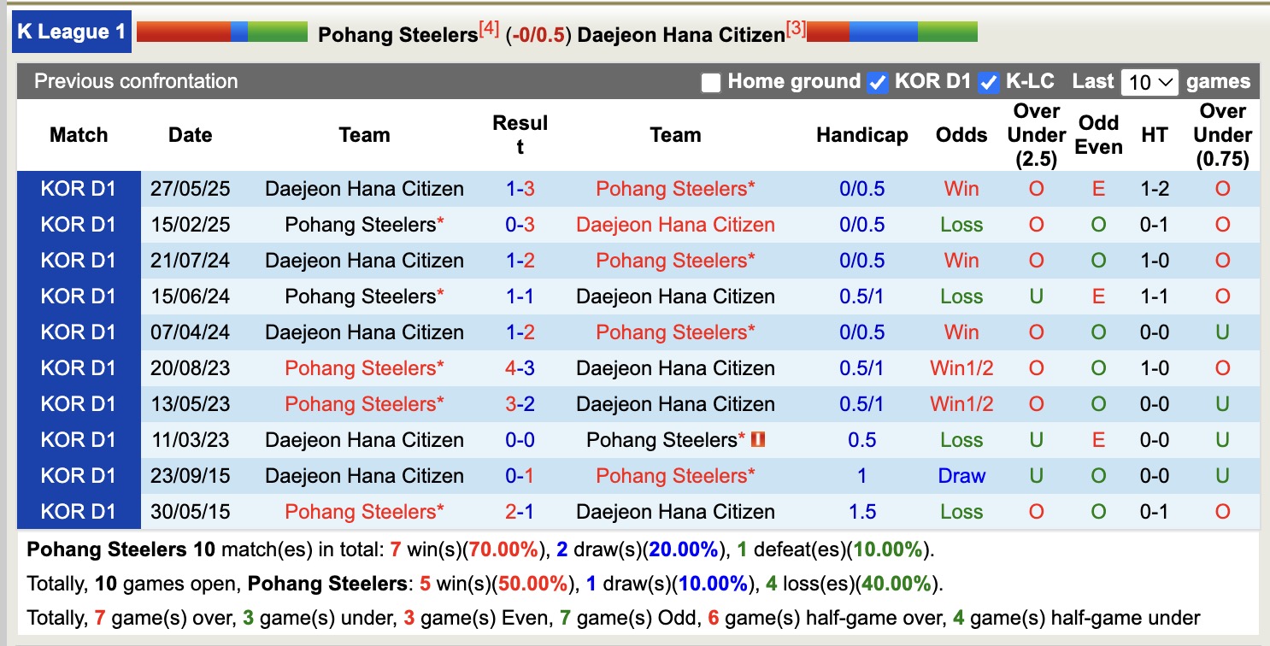Screen dimensions: 1270x646
Task: Click the Draw odds link in the 23/09/15 row
Action: [x=961, y=475]
